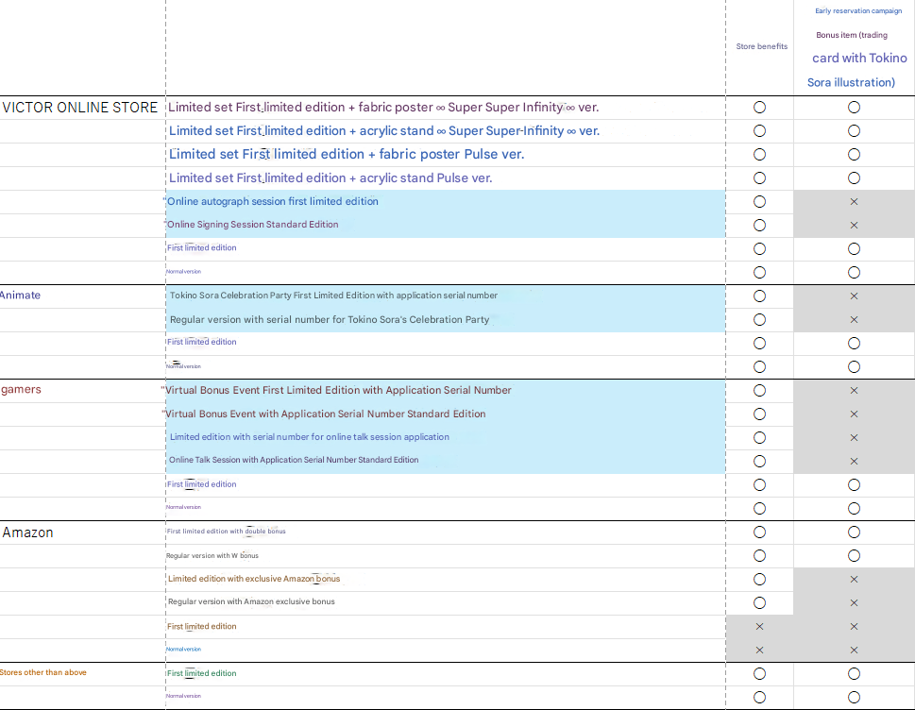Screen dimensions: 915x710
Task: Click Store benefits circle for W bonus row
Action: [x=759, y=556]
